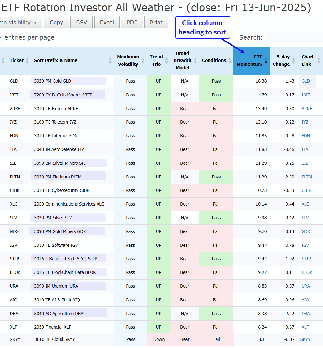Toggle ETF Momentum sort arrow
This screenshot has width=323, height=348.
pyautogui.click(x=266, y=60)
